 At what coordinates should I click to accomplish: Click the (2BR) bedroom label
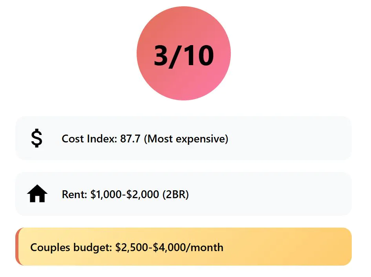tap(175, 195)
